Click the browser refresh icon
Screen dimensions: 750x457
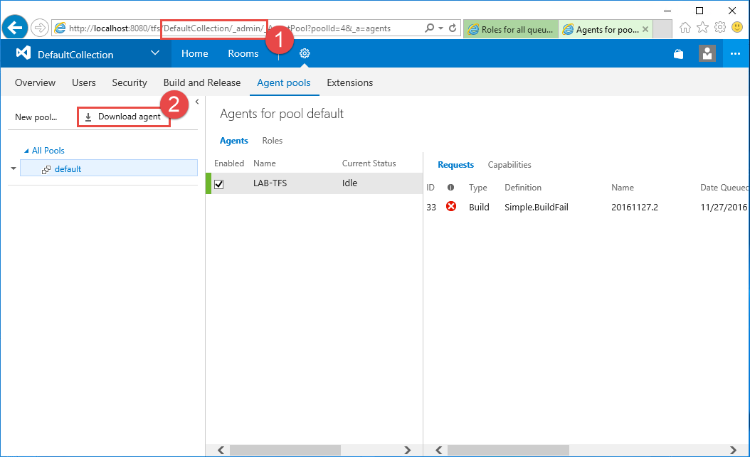(x=453, y=28)
